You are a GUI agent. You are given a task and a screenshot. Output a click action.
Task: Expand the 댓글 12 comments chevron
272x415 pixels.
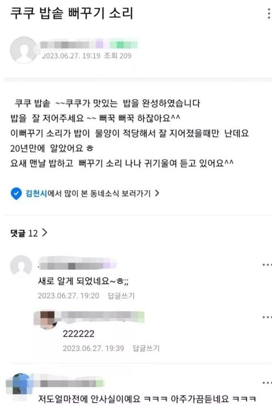[45, 233]
